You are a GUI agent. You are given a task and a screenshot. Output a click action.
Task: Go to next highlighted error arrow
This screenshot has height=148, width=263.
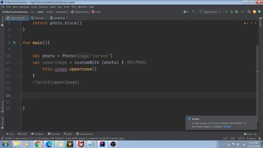[x=256, y=23]
